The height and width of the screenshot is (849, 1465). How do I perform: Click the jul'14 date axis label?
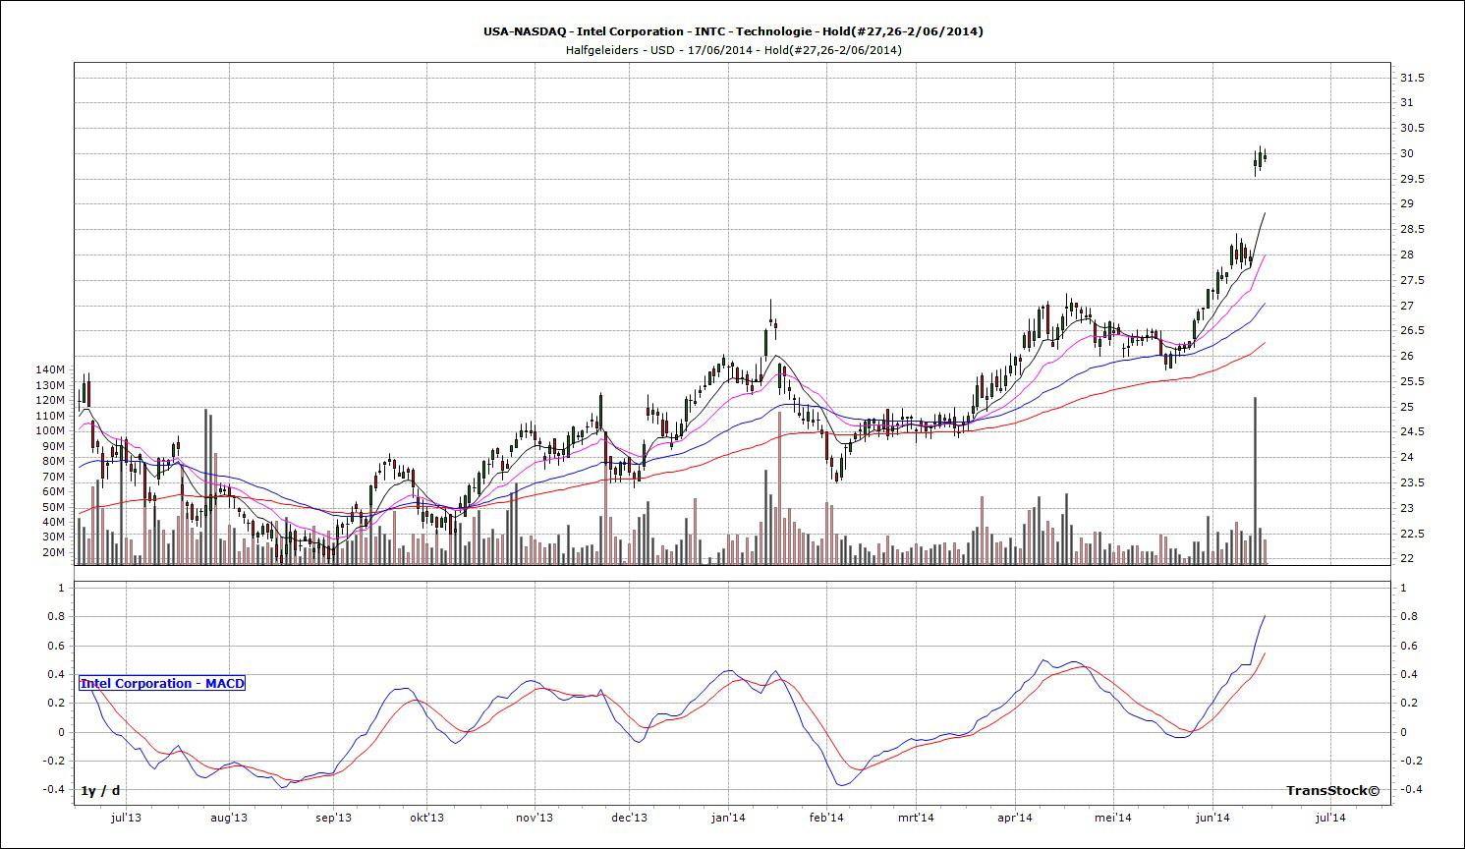[x=1330, y=818]
